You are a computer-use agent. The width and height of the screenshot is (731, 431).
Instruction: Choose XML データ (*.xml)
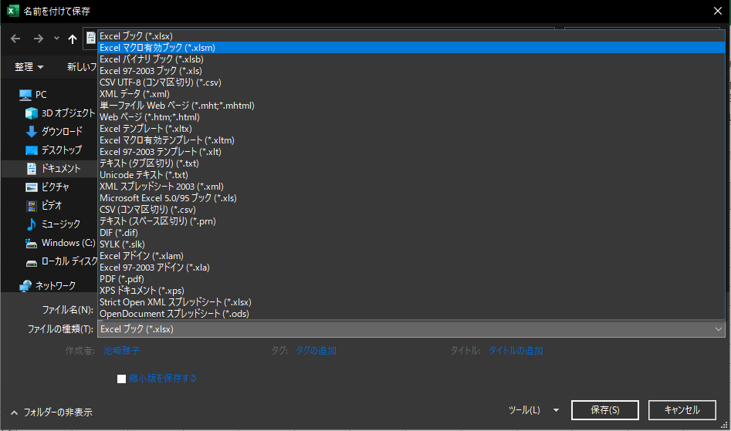[x=411, y=94]
